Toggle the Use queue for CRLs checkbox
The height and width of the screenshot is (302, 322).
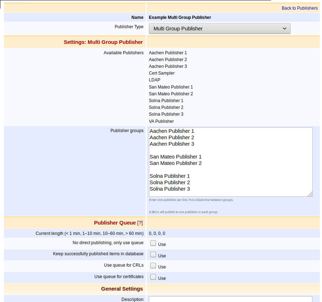(x=153, y=266)
